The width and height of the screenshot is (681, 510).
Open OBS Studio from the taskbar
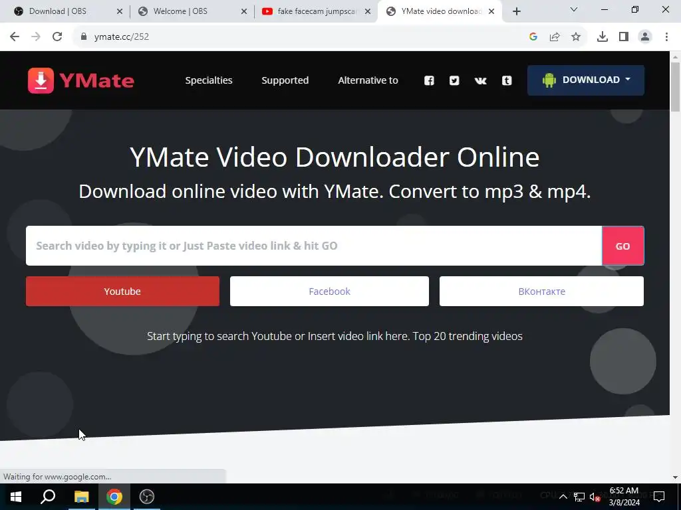click(x=147, y=497)
